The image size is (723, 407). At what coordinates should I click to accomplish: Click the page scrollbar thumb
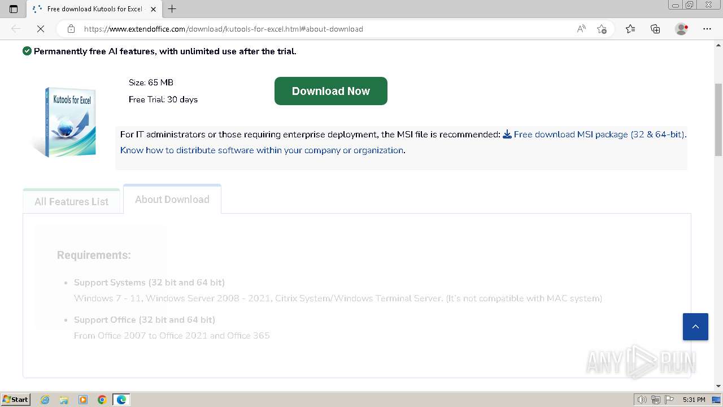click(x=718, y=120)
